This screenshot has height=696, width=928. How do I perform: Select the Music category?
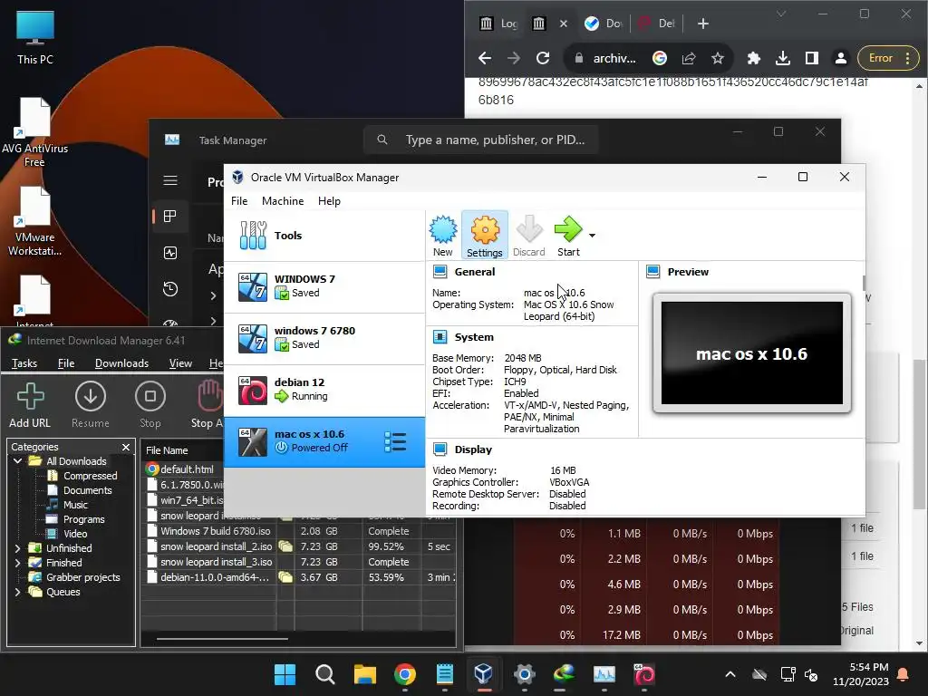(x=75, y=505)
